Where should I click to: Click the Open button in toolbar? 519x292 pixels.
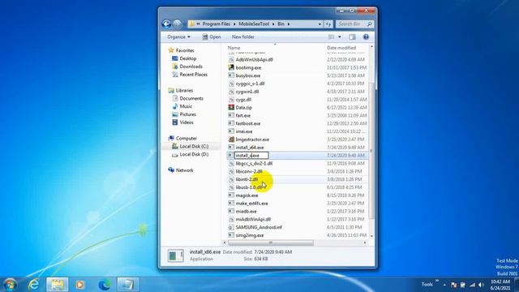pyautogui.click(x=212, y=36)
